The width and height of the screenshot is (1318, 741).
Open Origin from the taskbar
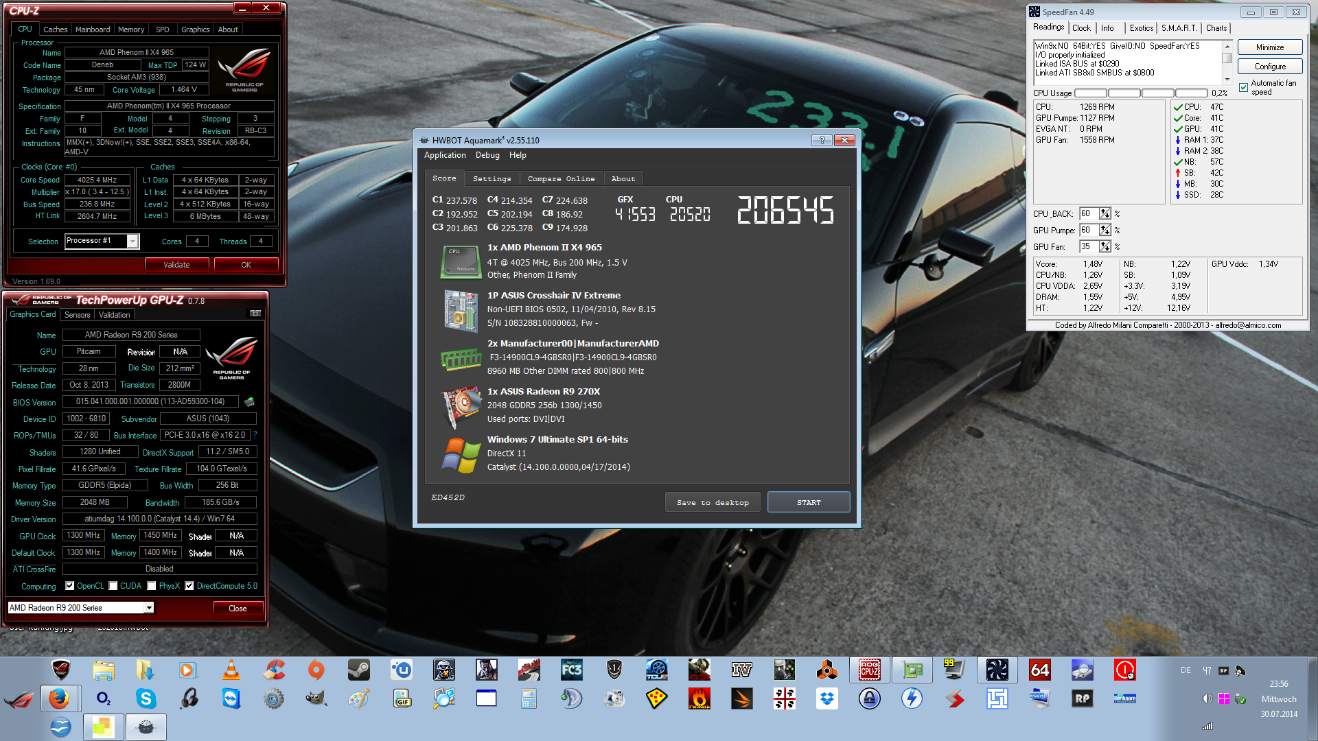point(316,670)
